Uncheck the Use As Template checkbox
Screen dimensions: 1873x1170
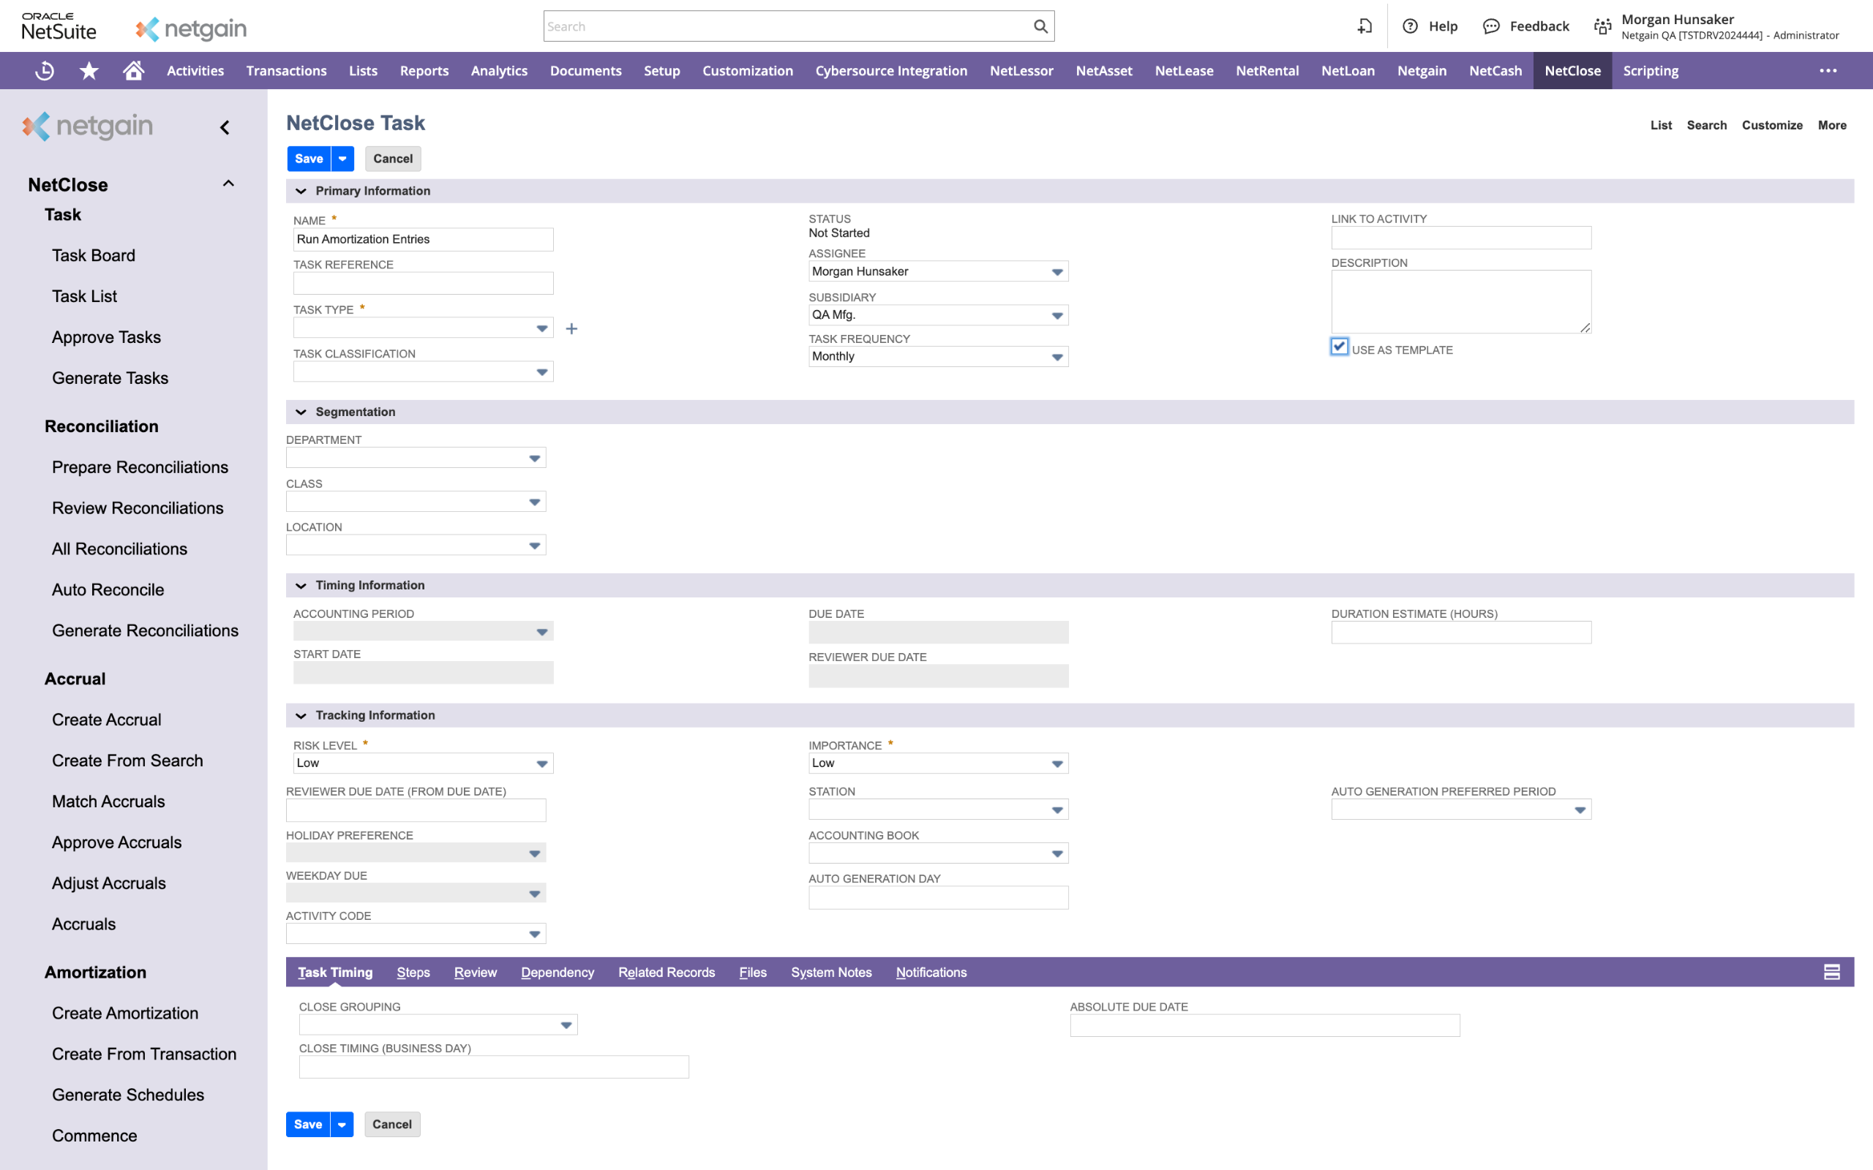coord(1339,347)
